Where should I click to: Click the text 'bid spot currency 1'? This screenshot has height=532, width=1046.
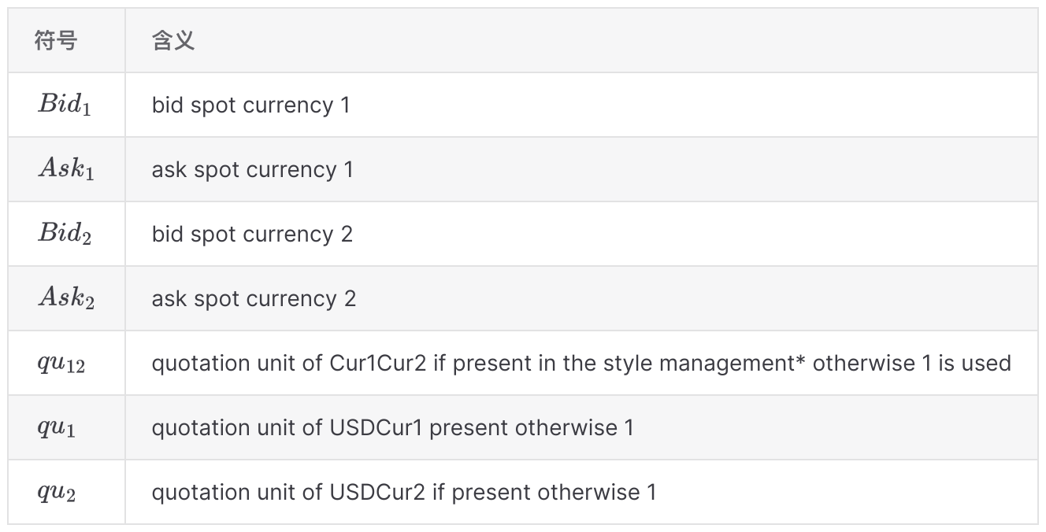point(250,105)
